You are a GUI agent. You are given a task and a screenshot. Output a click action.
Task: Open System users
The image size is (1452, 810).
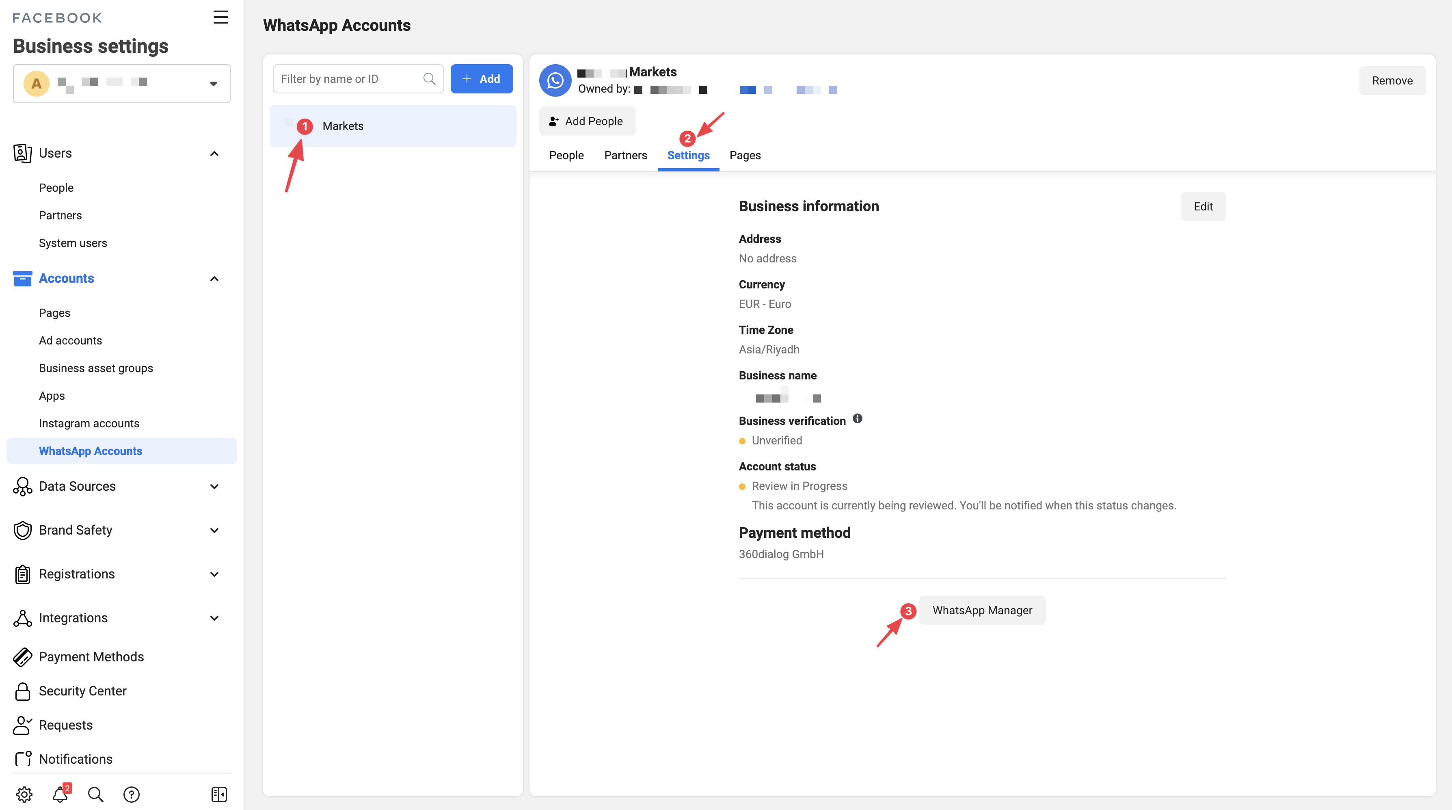73,243
